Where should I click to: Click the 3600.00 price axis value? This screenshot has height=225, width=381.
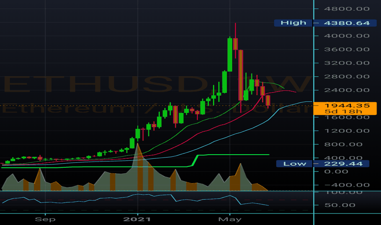tap(347, 49)
